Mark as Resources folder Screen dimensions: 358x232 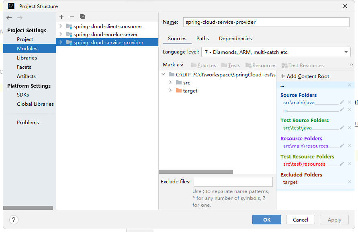coord(260,65)
